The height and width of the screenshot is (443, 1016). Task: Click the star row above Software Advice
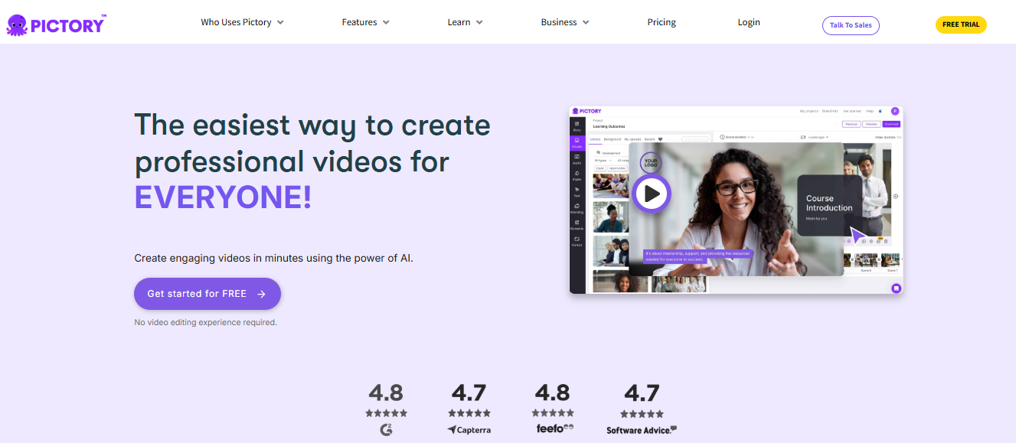[642, 414]
